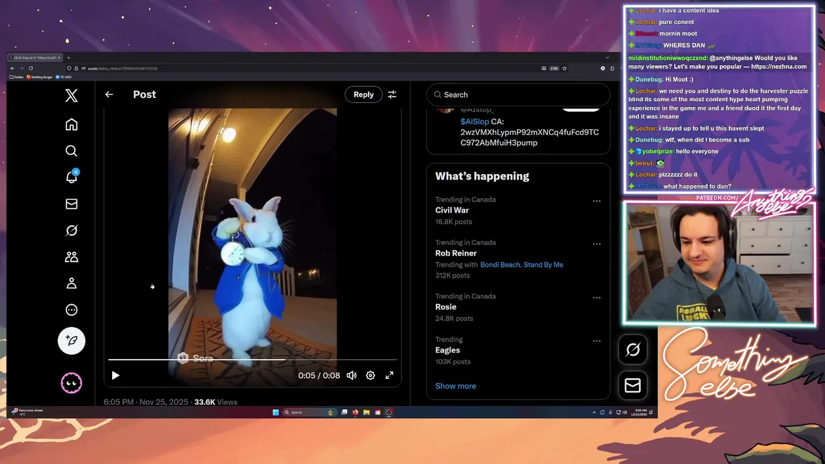Compose a new post with feather button
This screenshot has height=464, width=825.
coord(72,340)
